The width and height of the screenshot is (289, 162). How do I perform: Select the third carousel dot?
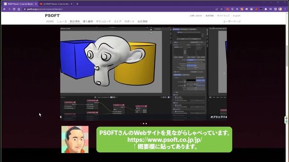point(146,124)
